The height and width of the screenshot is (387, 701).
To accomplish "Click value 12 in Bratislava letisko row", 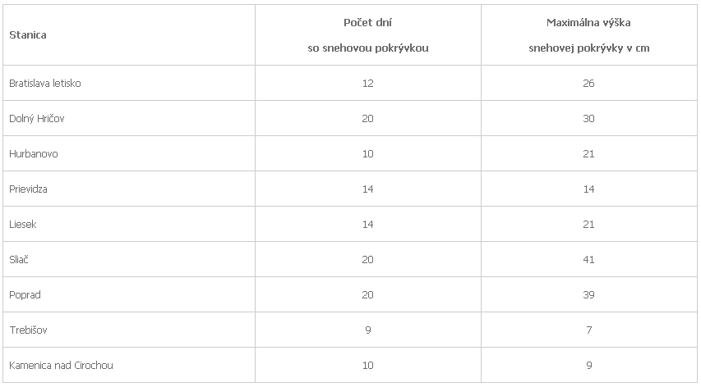I will point(367,84).
